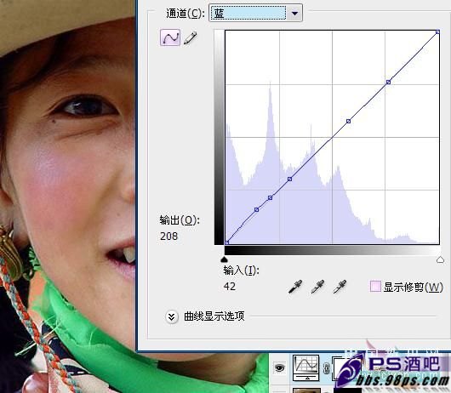Image resolution: width=451 pixels, height=393 pixels.
Task: Click the 曲线显示选项 label text
Action: tap(214, 316)
